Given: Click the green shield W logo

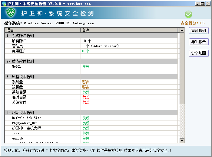Looking at the screenshot, I should pyautogui.click(x=11, y=13).
